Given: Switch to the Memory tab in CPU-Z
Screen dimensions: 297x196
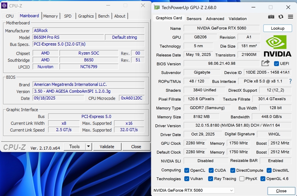Looking at the screenshot, I should pyautogui.click(x=50, y=16).
